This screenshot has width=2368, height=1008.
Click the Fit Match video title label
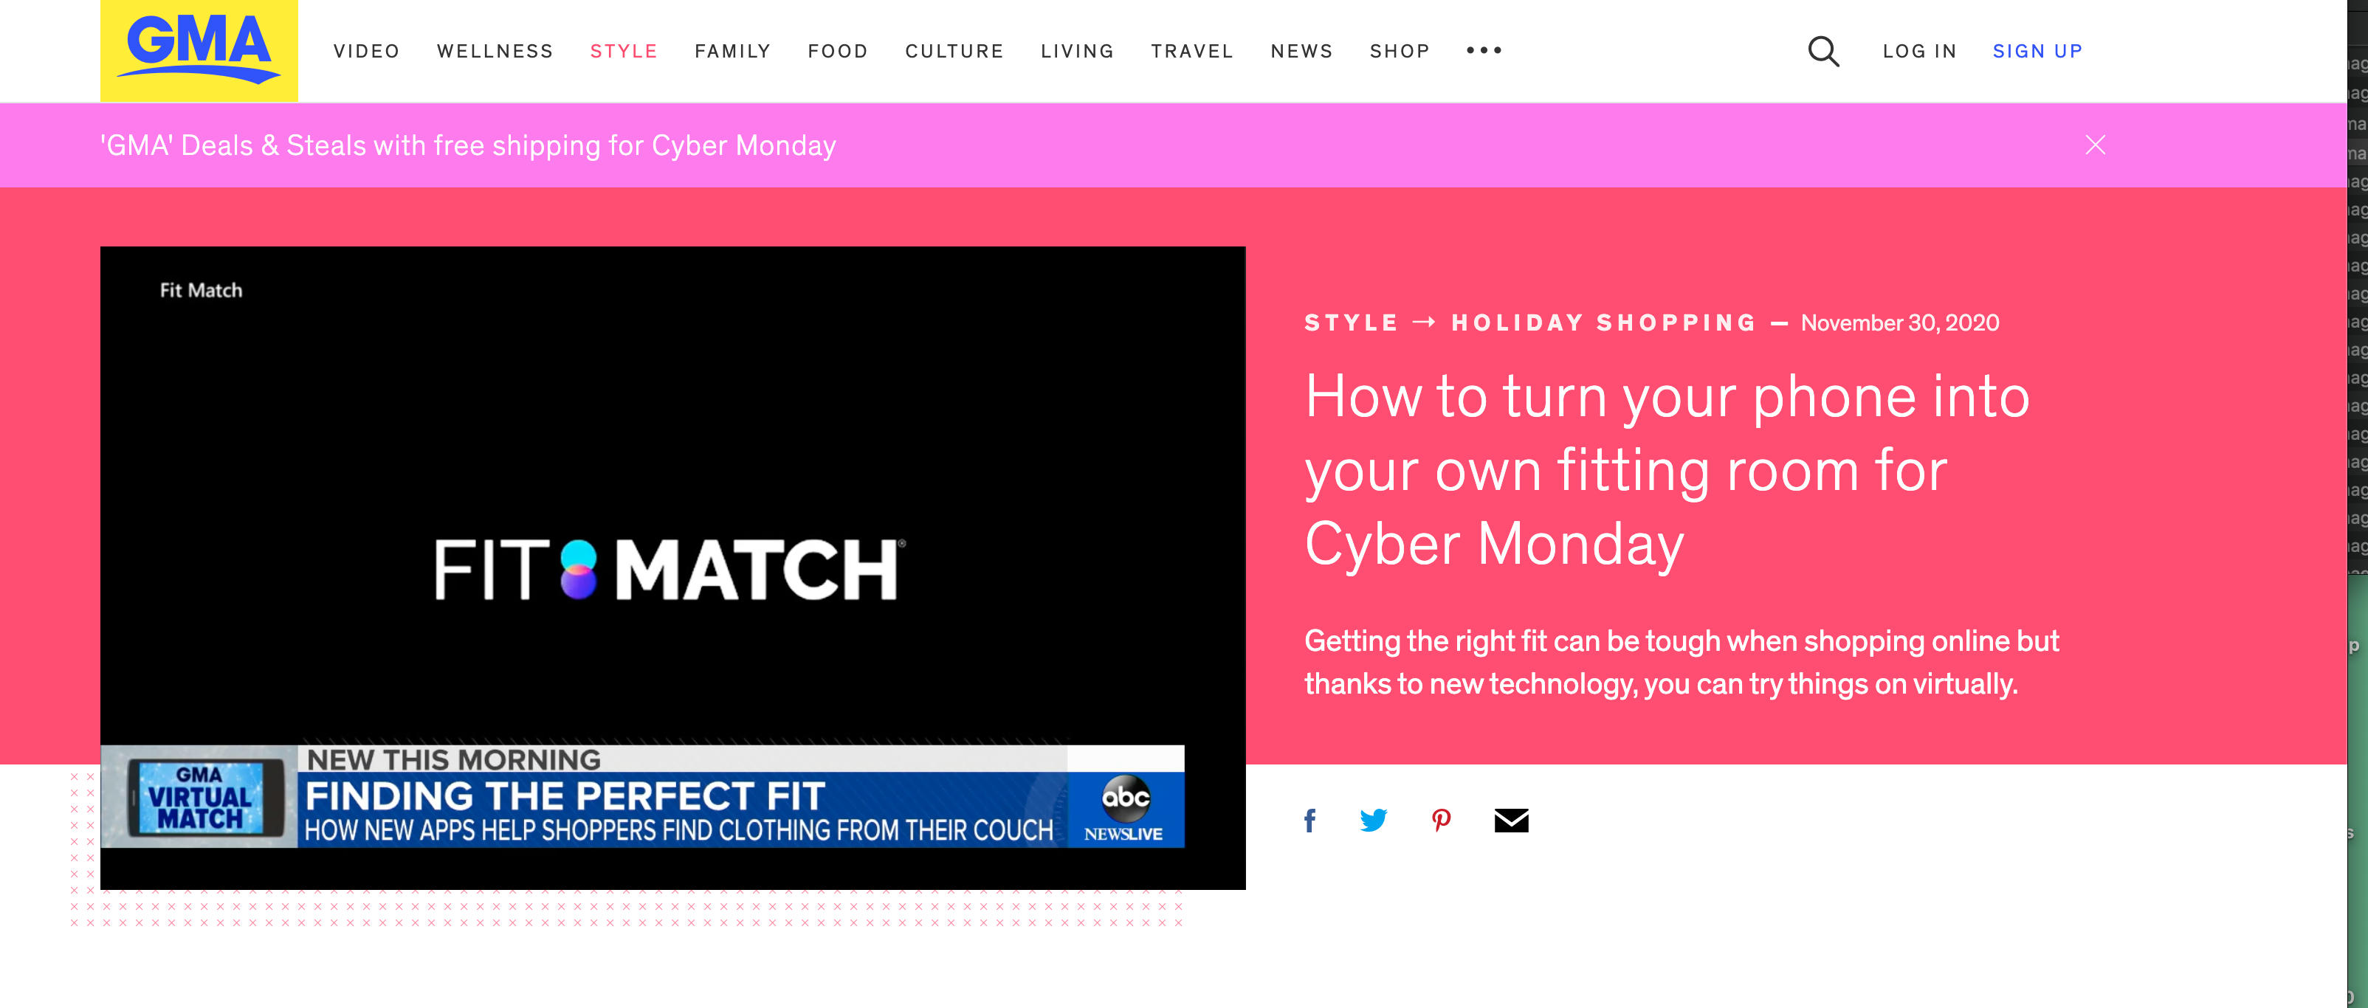coord(202,290)
